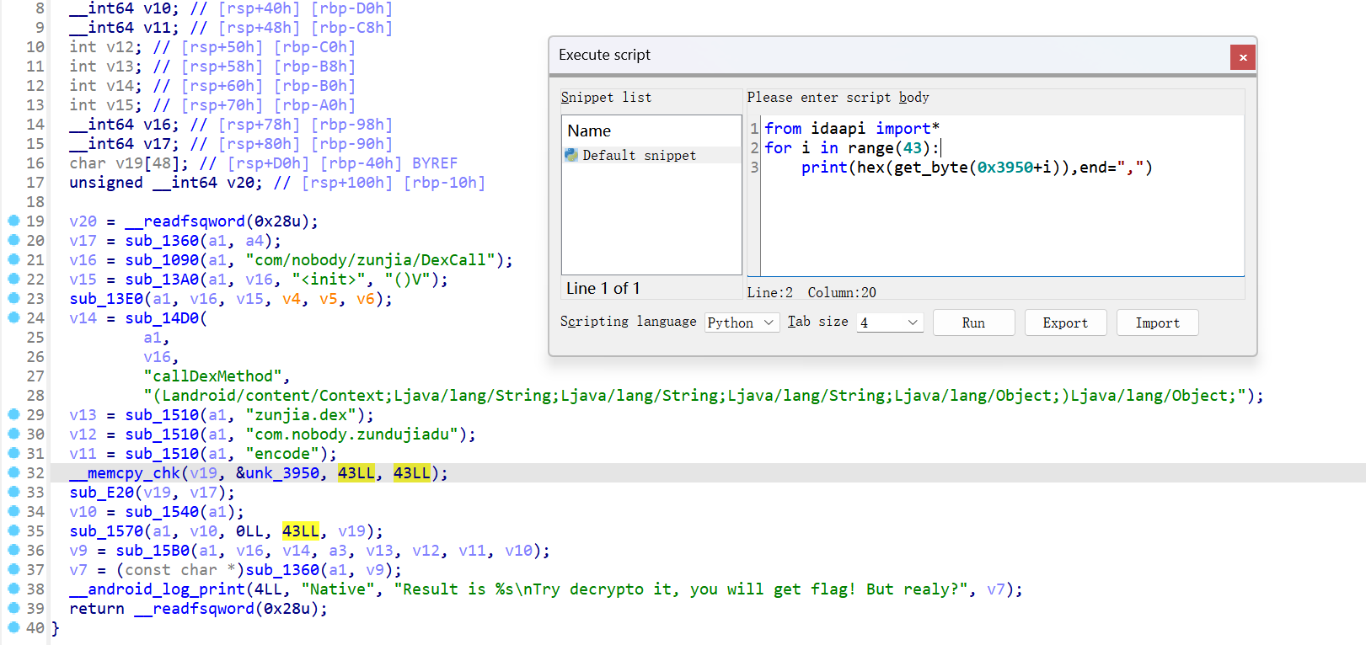The width and height of the screenshot is (1366, 645).
Task: Click the "callDexMethod" string
Action: [212, 376]
